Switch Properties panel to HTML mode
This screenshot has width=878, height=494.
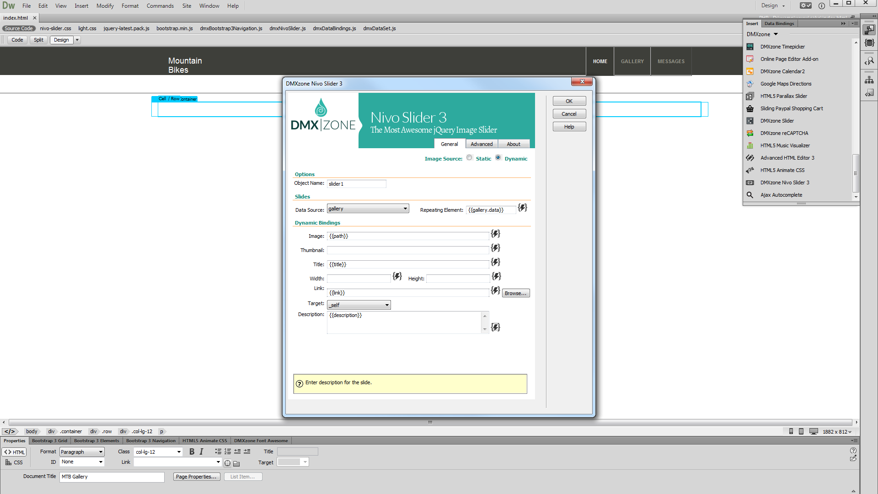(15, 452)
